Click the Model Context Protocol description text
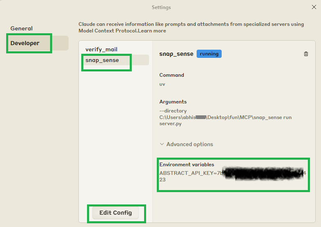The width and height of the screenshot is (321, 227). (191, 24)
